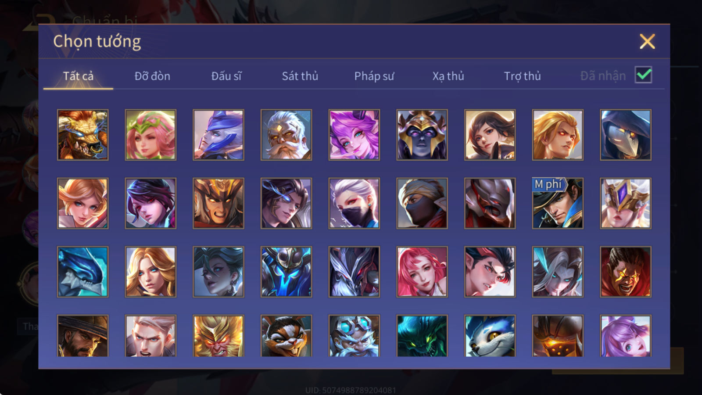
Task: Show the "Xạ thủ" hero category
Action: click(448, 76)
